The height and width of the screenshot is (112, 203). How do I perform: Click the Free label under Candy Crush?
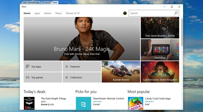(x=147, y=104)
